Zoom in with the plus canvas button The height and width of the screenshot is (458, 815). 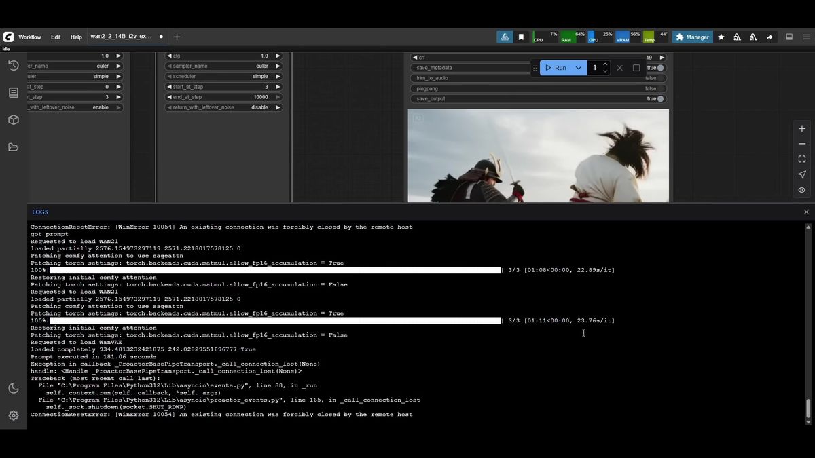tap(802, 128)
